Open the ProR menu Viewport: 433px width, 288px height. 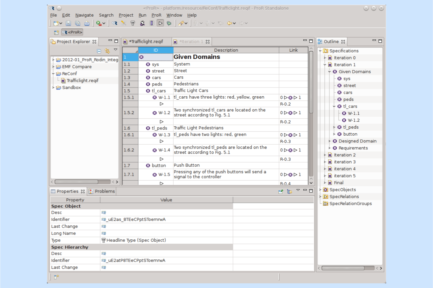[x=156, y=15]
